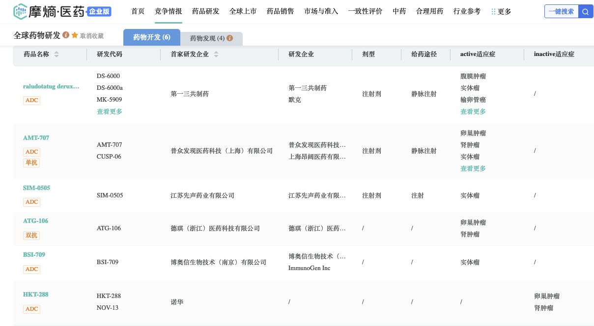Click 给药途径 column header
594x326 pixels.
click(x=424, y=54)
